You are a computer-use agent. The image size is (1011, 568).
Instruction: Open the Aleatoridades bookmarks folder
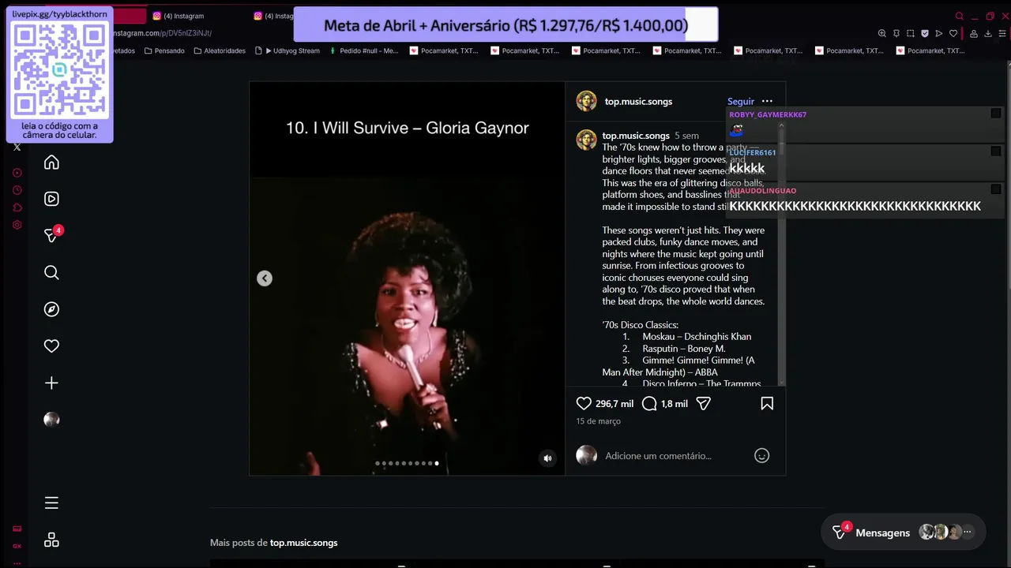pos(220,50)
